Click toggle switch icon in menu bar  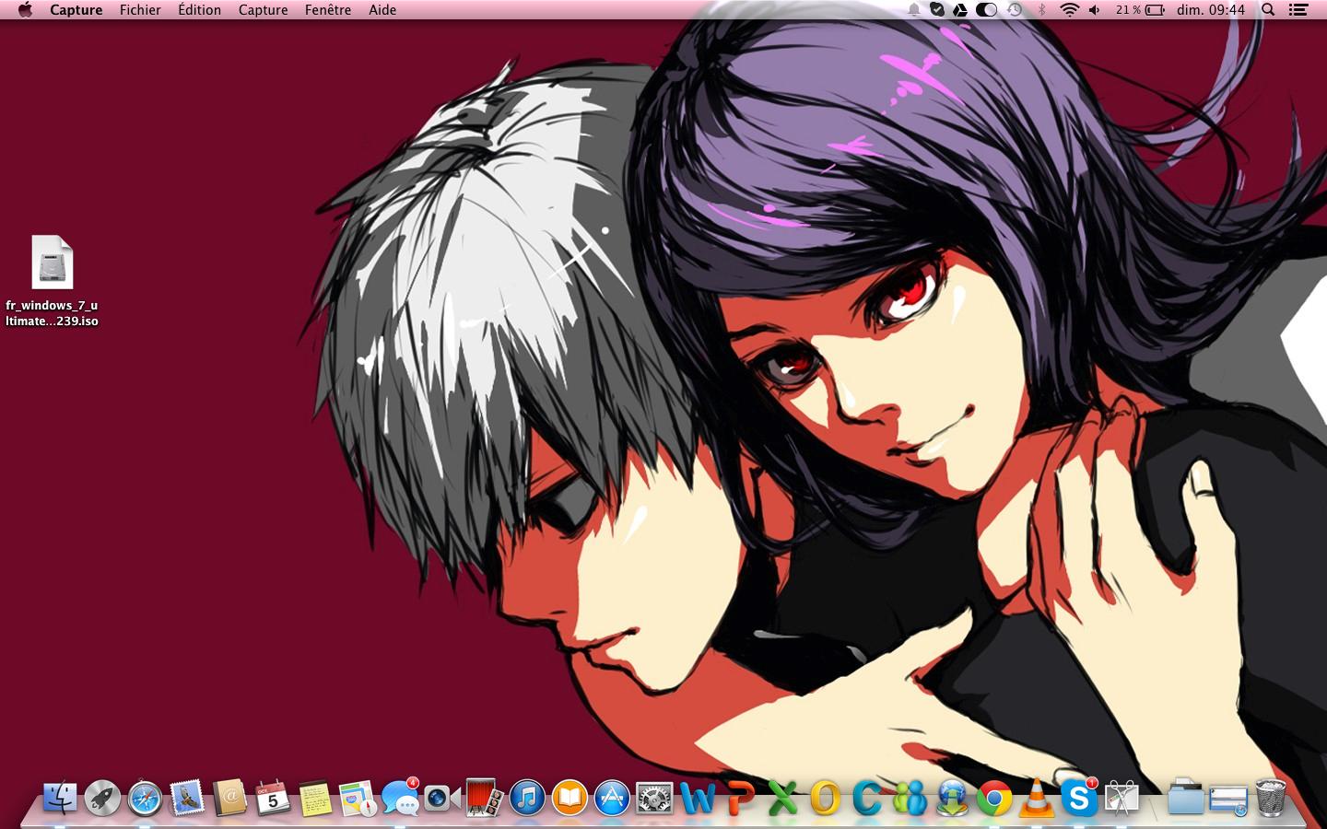tap(986, 10)
